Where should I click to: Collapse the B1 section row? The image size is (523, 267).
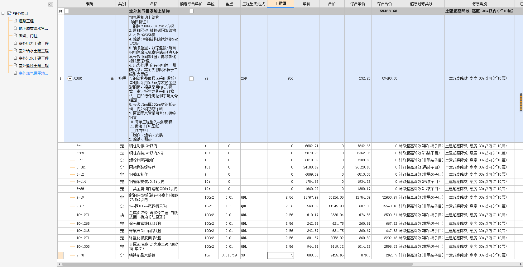point(67,11)
